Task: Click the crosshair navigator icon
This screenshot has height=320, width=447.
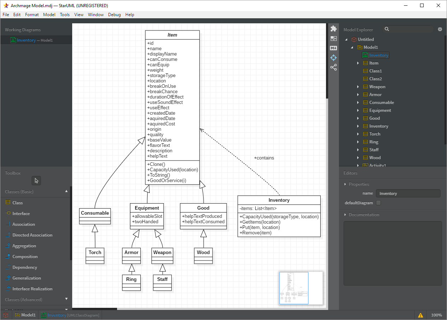Action: [334, 58]
